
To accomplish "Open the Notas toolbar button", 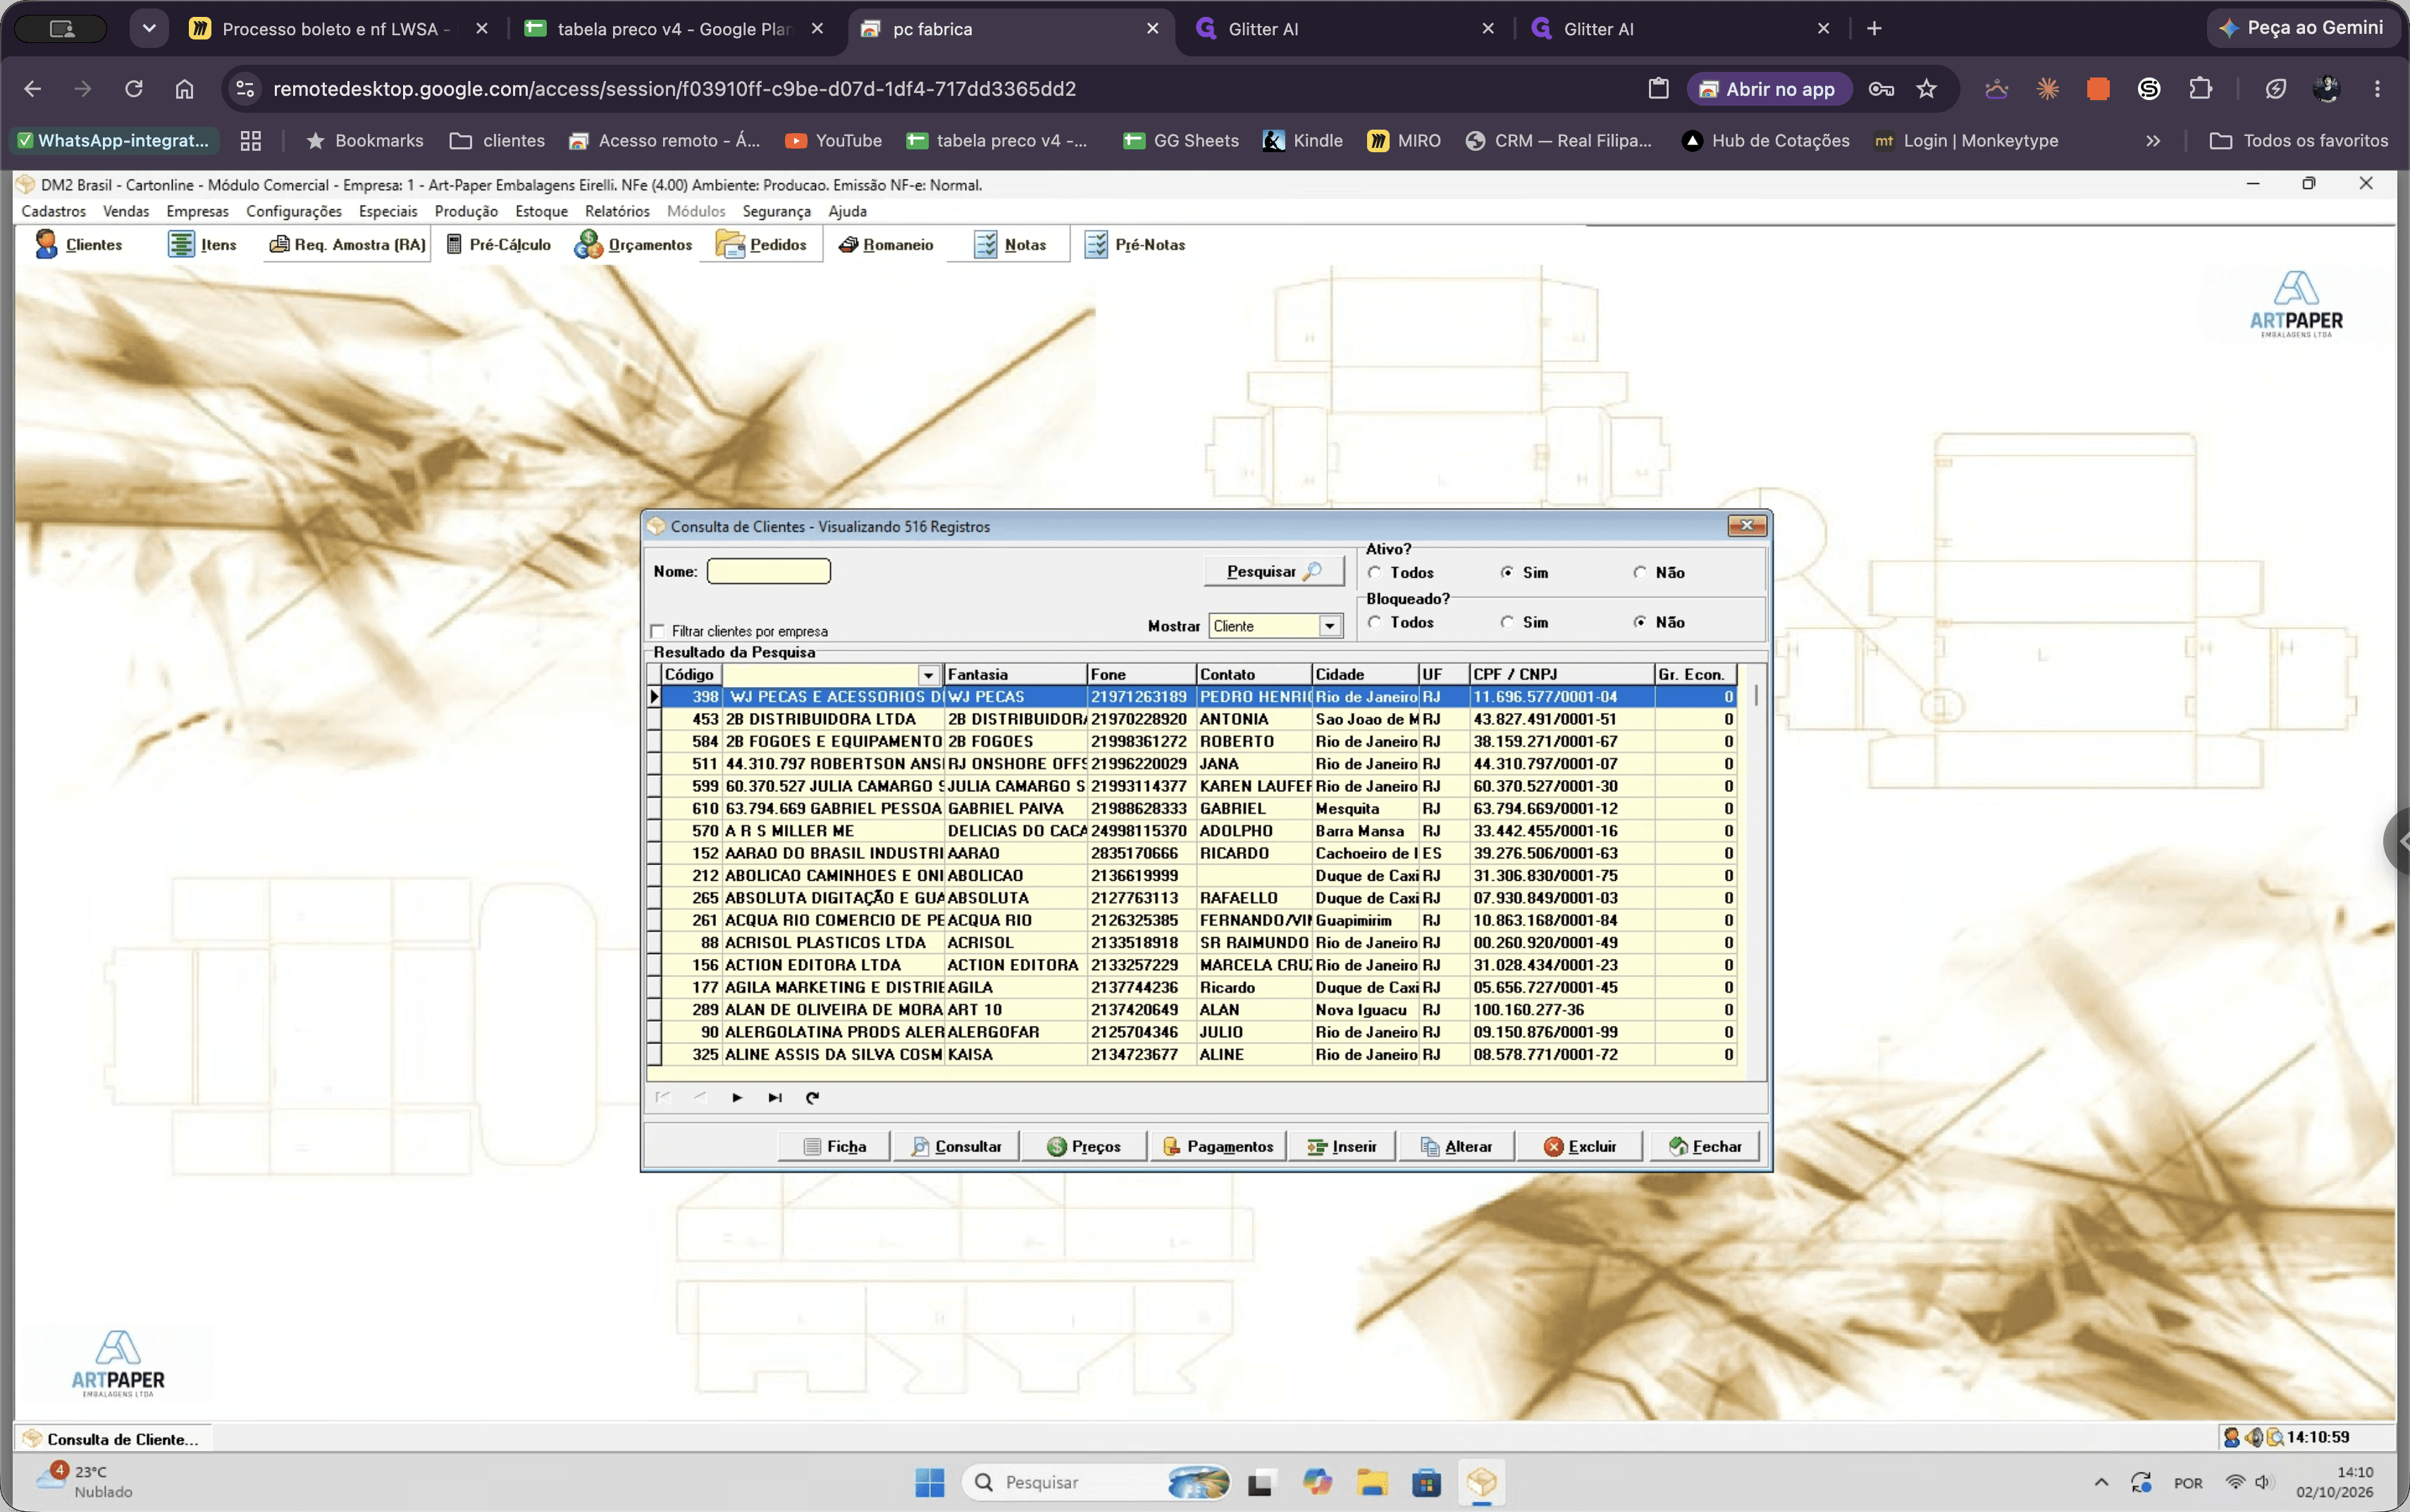I will point(1010,244).
